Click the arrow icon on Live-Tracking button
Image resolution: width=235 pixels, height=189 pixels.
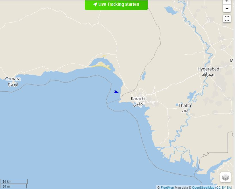pyautogui.click(x=95, y=4)
